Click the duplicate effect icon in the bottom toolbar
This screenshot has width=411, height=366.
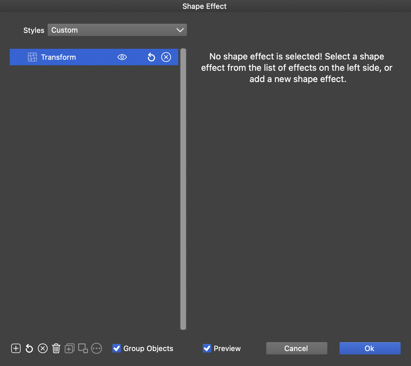(x=70, y=348)
